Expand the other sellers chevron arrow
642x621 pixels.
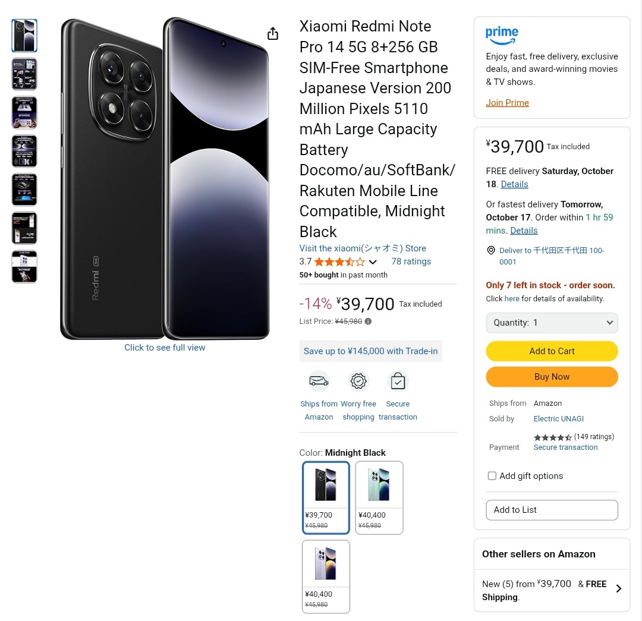618,588
